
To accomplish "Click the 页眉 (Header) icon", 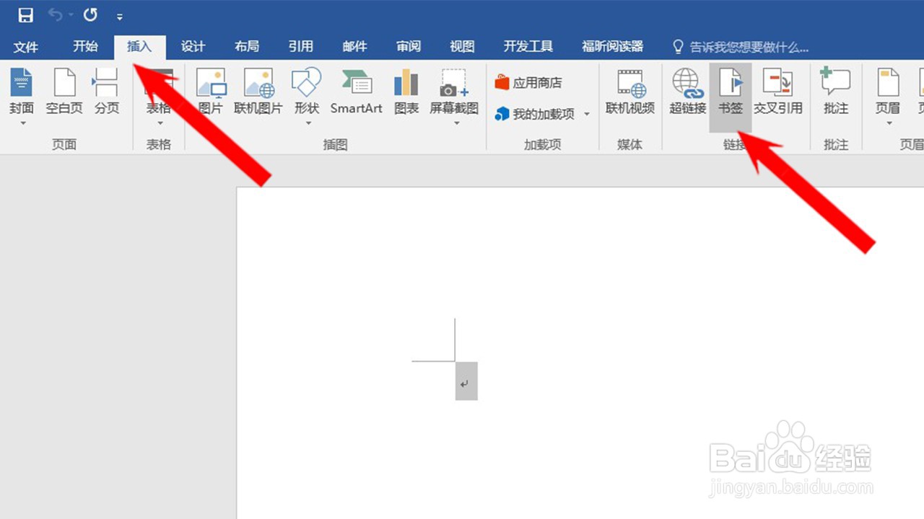I will [x=888, y=83].
